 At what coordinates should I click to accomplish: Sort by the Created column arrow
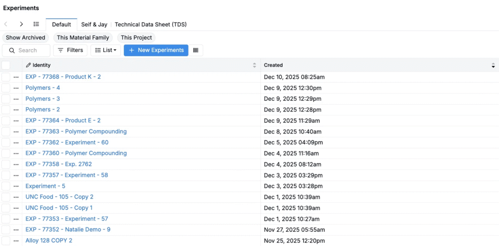pos(493,65)
